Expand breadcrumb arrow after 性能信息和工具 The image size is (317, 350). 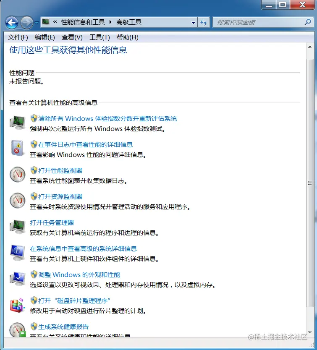click(x=110, y=22)
